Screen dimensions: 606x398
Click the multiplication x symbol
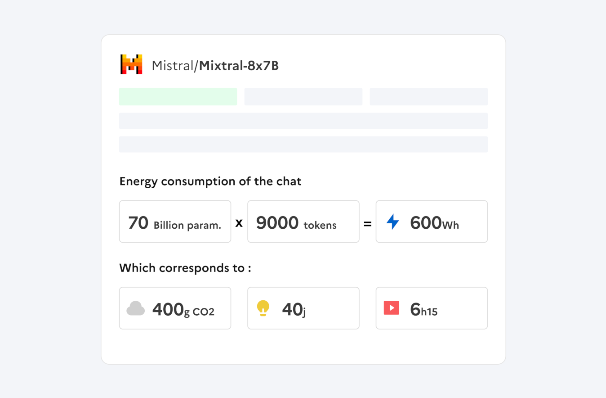point(239,222)
